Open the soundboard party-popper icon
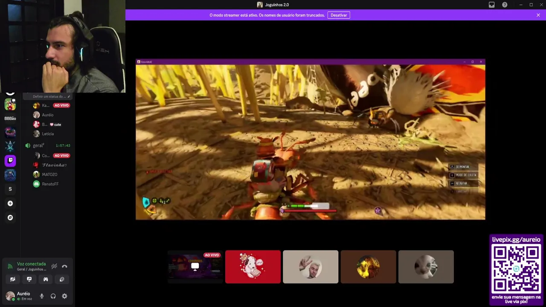The image size is (546, 307). (62, 279)
